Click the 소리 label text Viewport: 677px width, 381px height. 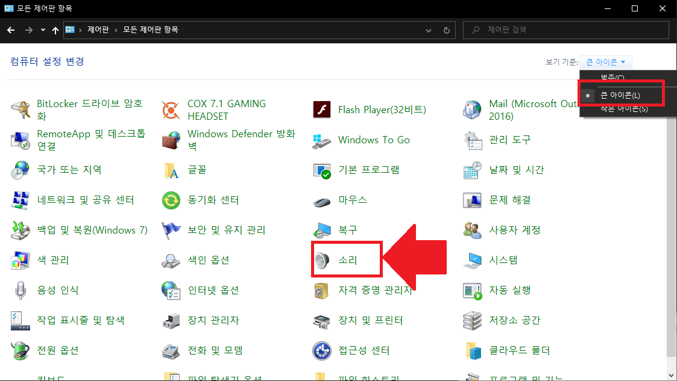348,261
